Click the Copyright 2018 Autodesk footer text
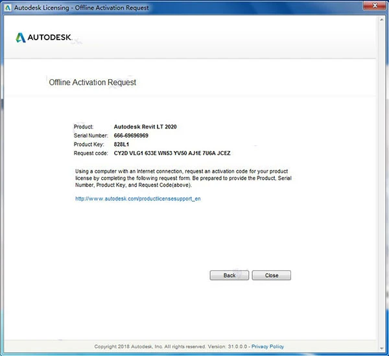Screen dimensions: 389x356 point(171,346)
